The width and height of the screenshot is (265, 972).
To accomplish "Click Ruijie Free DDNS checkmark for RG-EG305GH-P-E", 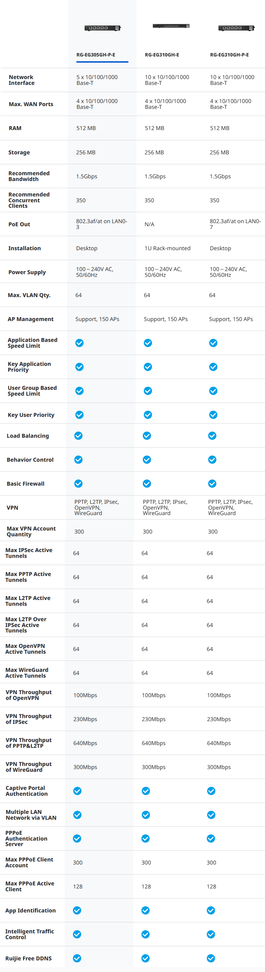I will tap(77, 958).
